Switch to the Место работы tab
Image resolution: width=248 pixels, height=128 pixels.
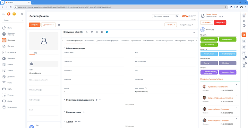pos(180,41)
